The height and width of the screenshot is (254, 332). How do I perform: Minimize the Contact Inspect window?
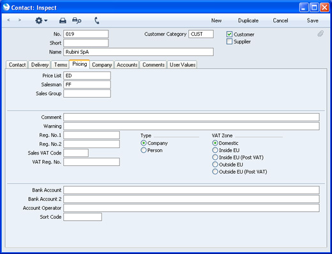point(304,8)
